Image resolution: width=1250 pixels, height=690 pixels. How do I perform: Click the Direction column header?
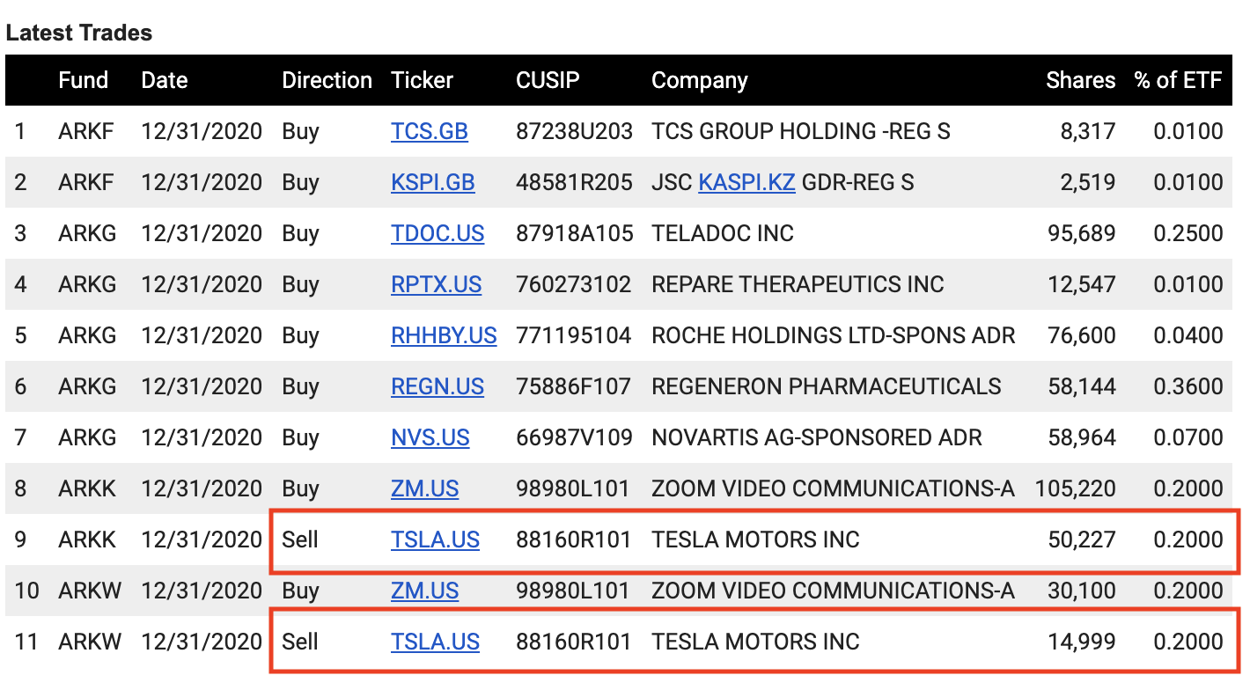[x=327, y=81]
